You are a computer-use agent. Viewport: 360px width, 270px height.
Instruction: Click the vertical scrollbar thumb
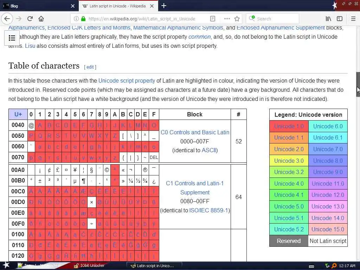358,84
